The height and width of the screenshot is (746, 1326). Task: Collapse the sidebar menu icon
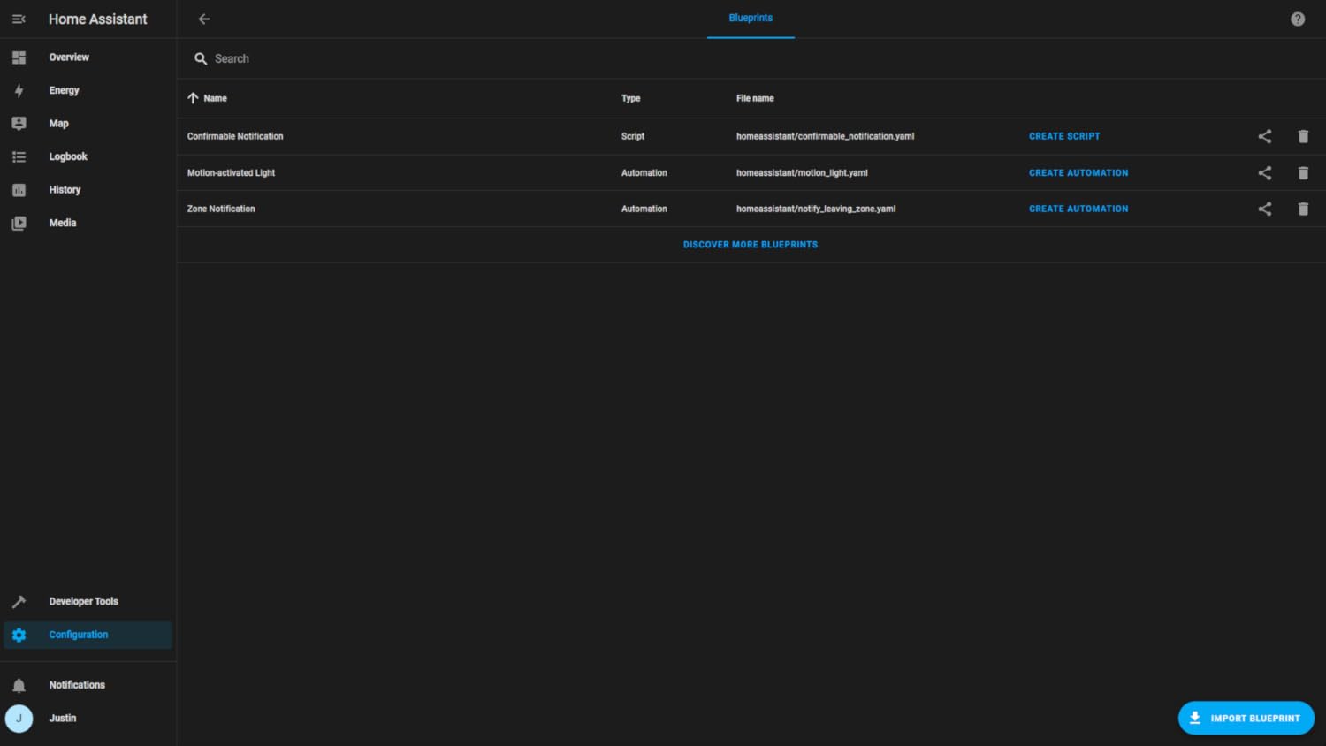click(19, 19)
